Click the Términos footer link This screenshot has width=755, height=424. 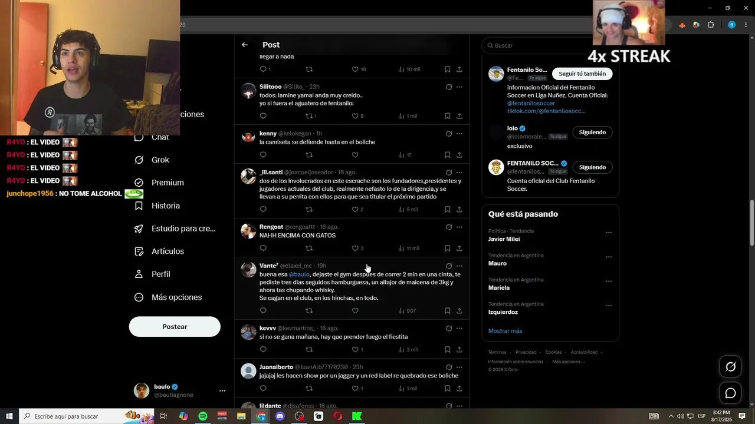pos(497,352)
